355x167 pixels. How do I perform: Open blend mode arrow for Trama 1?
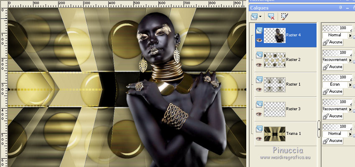(x=350, y=134)
